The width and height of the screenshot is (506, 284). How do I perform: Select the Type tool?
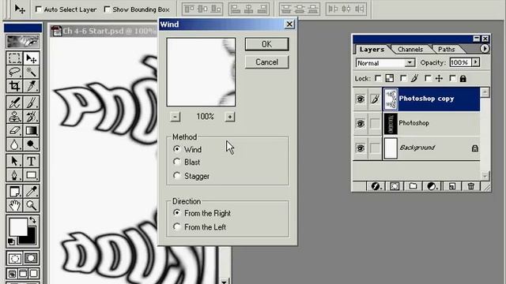pyautogui.click(x=32, y=161)
